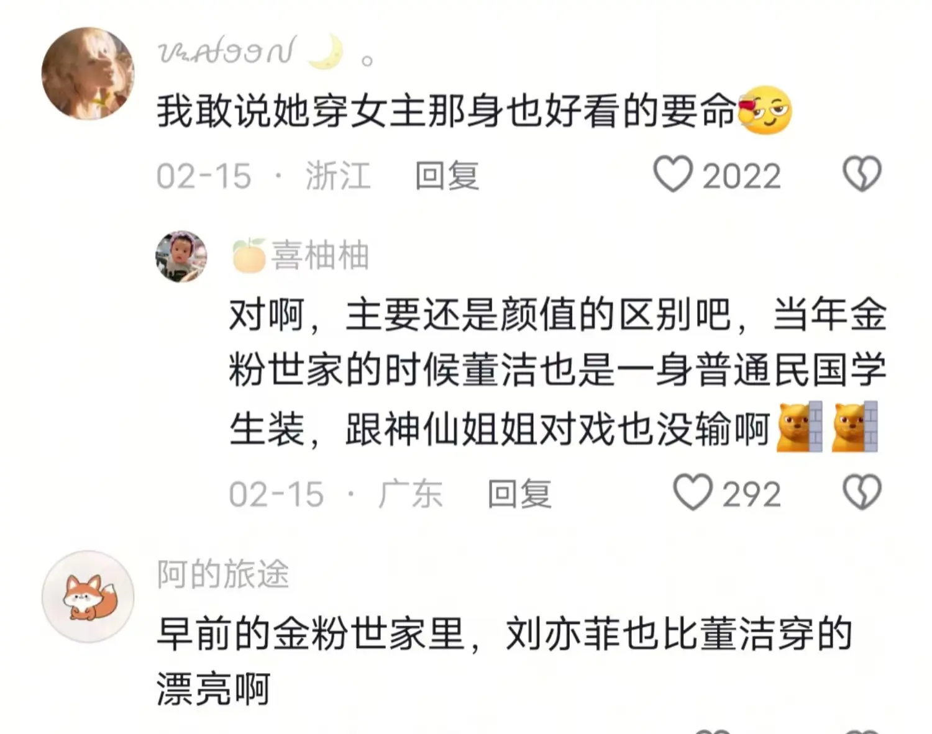Tap the orange fruit icon beside 喜柚柚
Screen dimensions: 932x734
(x=249, y=255)
